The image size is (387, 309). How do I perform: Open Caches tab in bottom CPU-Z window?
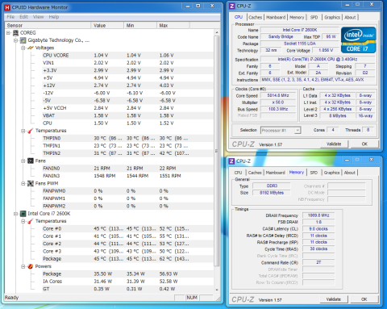point(255,173)
